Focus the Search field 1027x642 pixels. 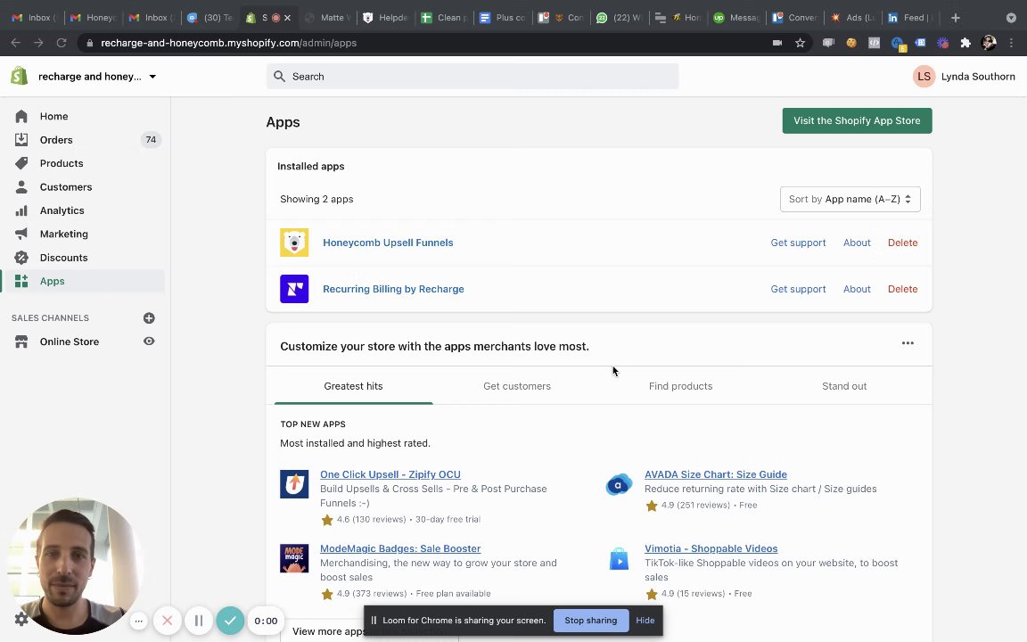(472, 77)
